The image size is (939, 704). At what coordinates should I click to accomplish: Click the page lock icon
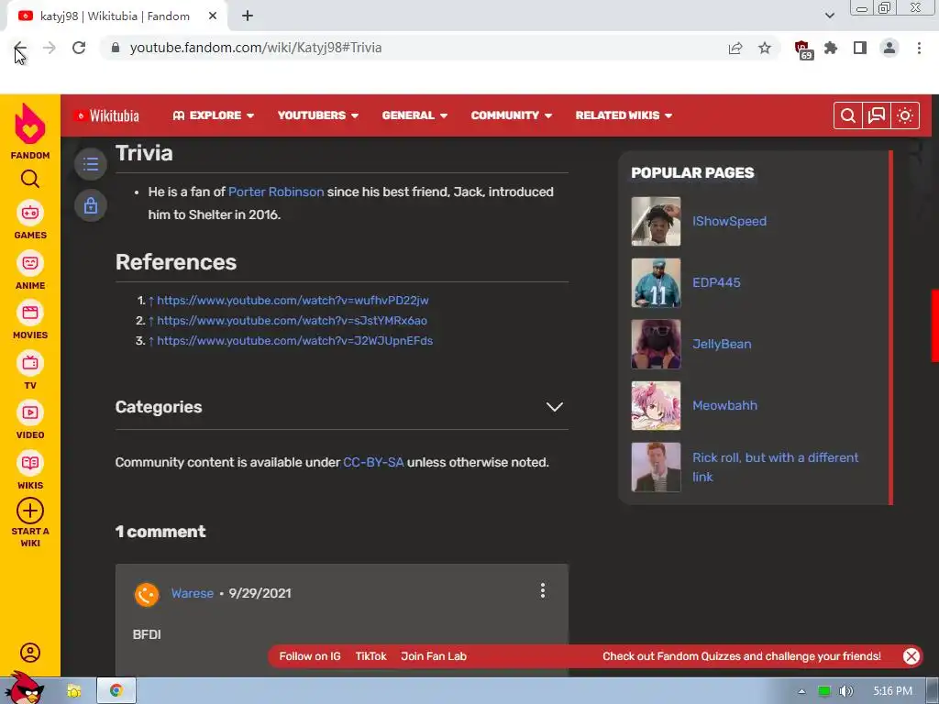[x=91, y=205]
